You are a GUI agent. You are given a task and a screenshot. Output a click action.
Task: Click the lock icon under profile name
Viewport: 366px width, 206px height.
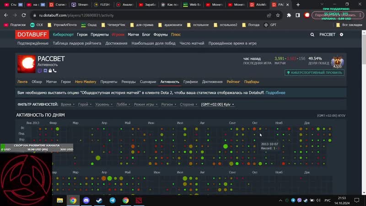(50, 70)
